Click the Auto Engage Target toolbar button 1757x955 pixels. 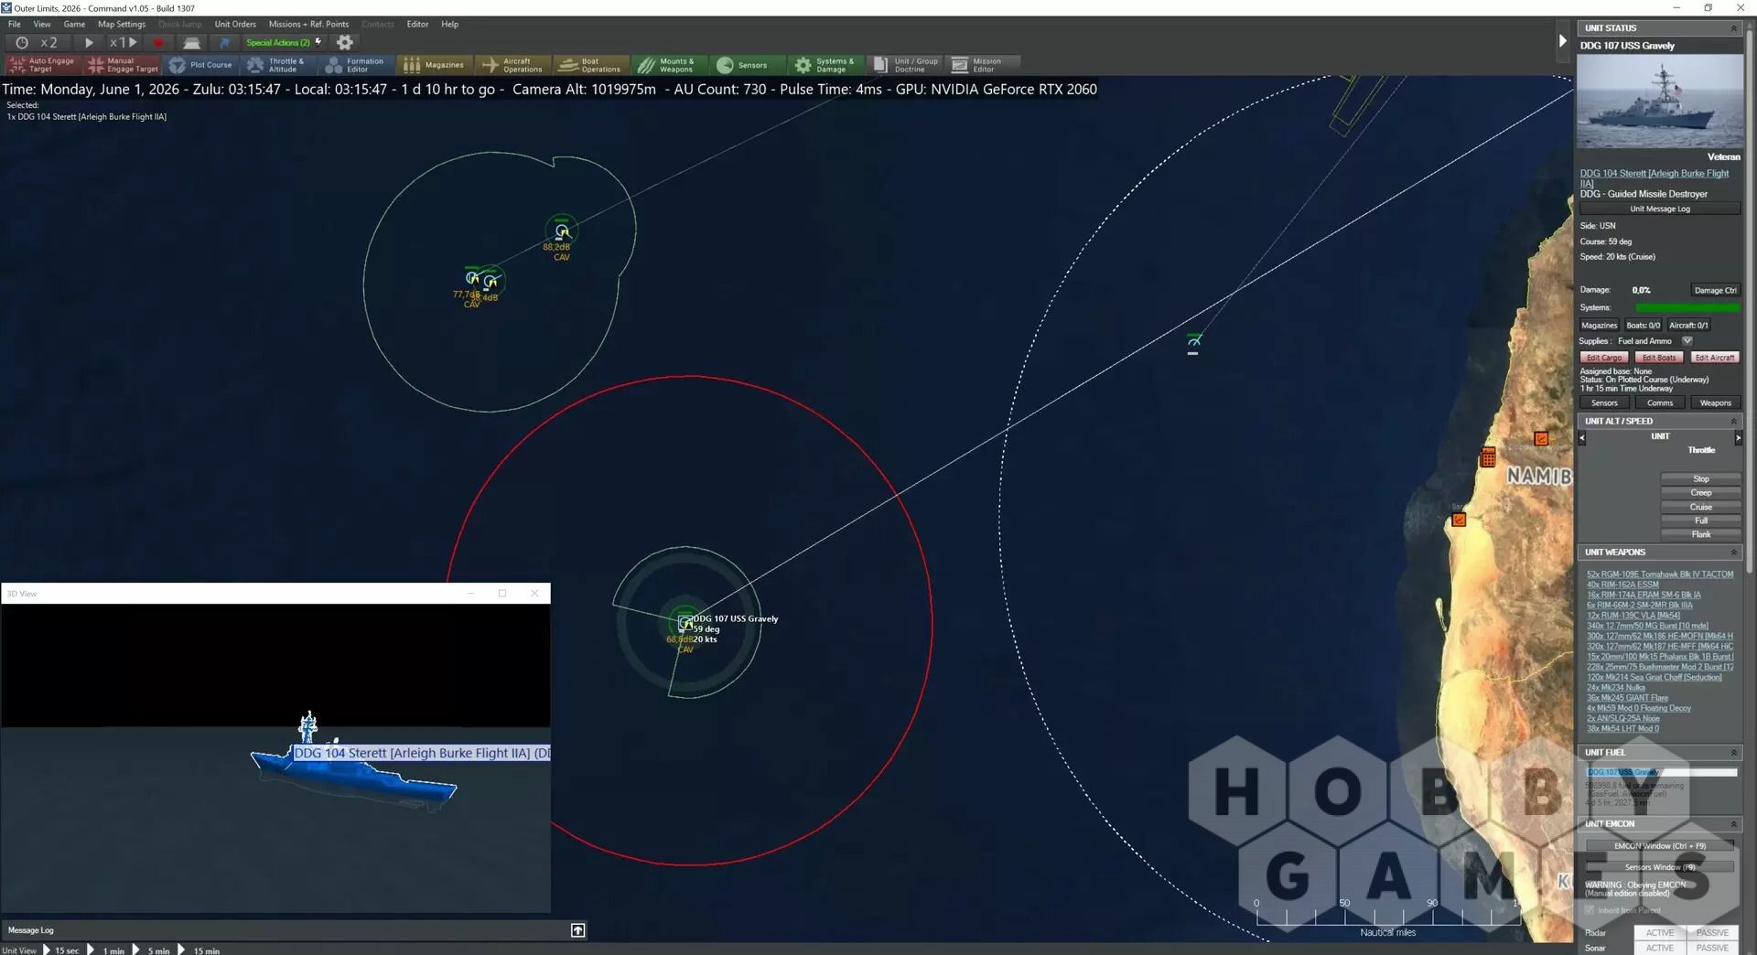[x=43, y=65]
